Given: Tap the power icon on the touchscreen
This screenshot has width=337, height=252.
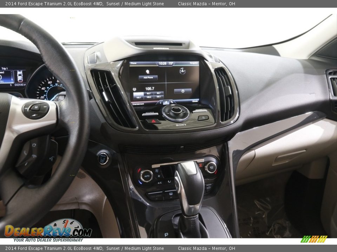Looking at the screenshot, I should [x=183, y=91].
